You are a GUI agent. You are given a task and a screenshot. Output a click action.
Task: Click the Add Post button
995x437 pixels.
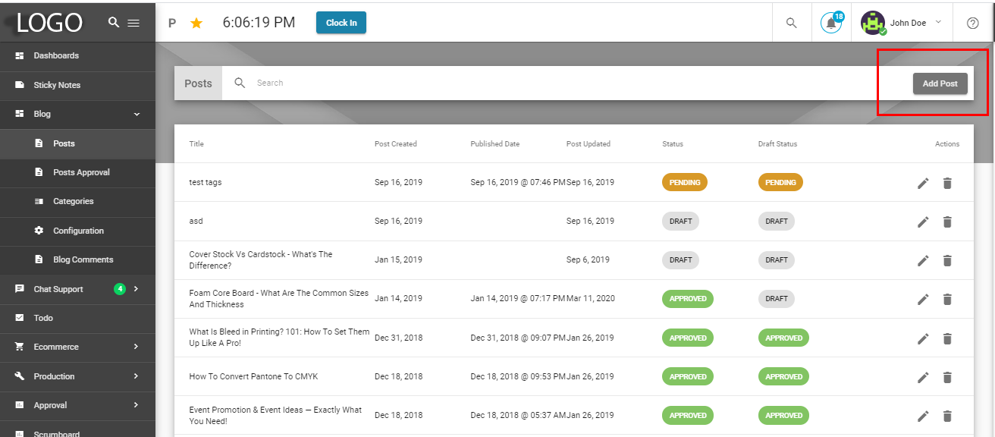[x=940, y=83]
